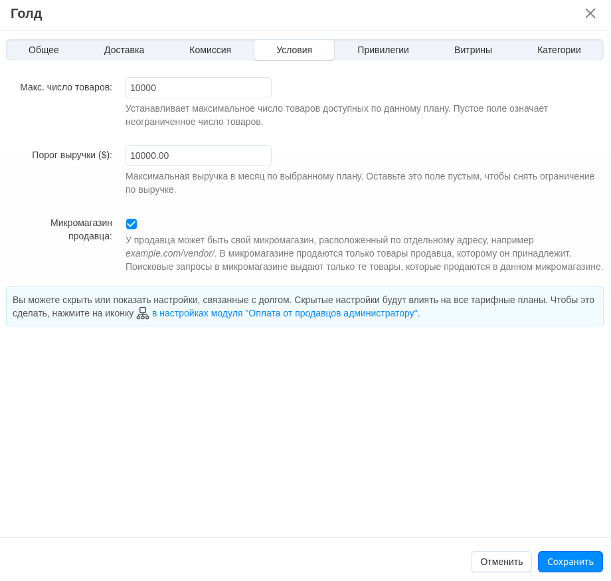611x581 pixels.
Task: Go to the Комиссия tab
Action: pos(210,50)
